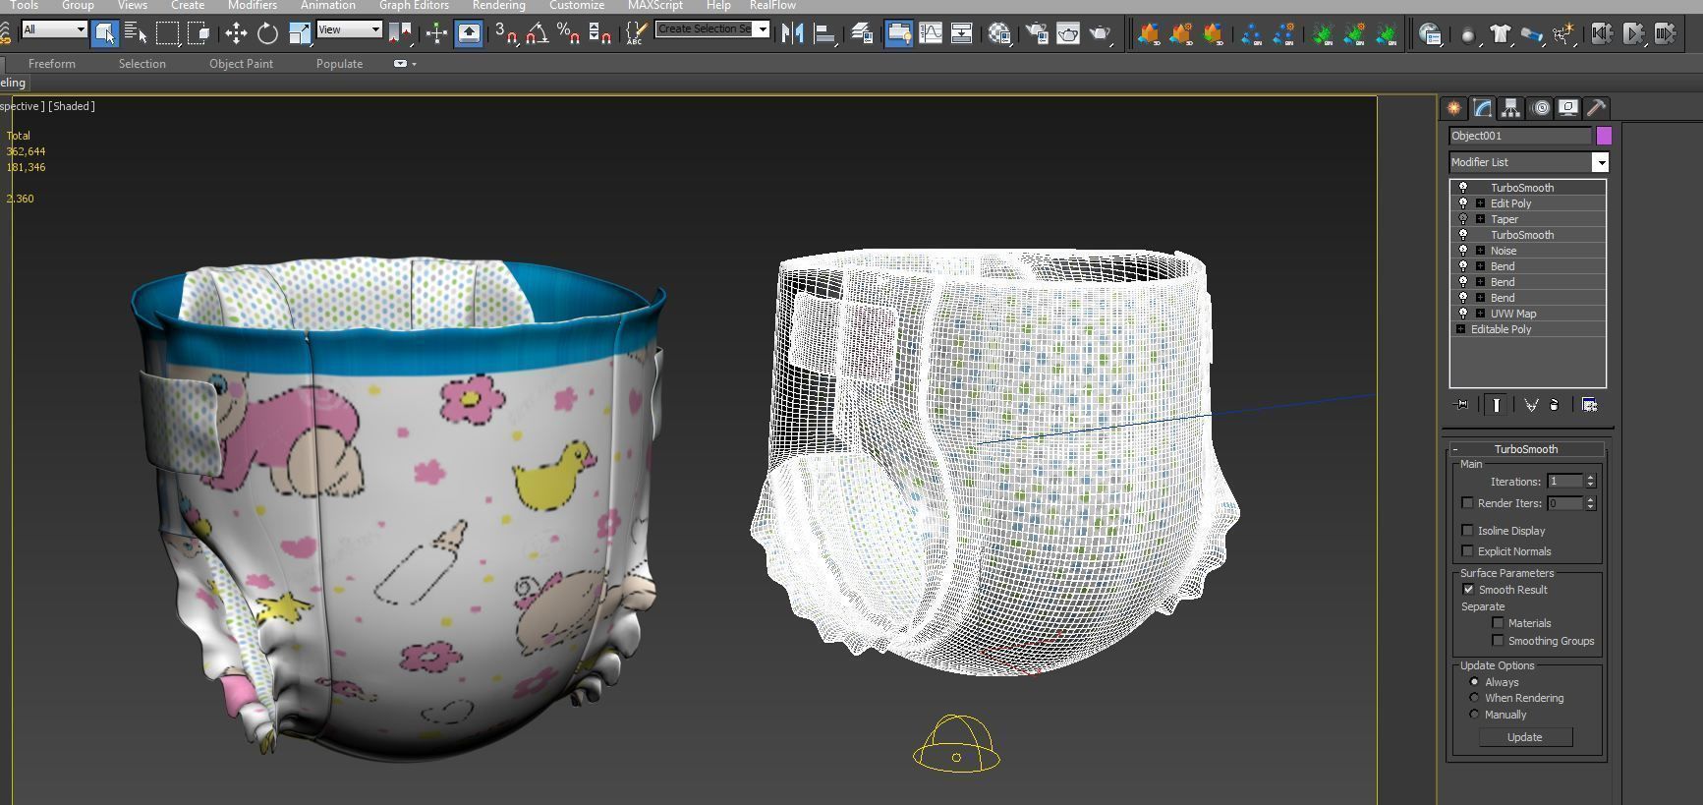Toggle Window/Crossing selection mode
The image size is (1703, 805).
199,33
